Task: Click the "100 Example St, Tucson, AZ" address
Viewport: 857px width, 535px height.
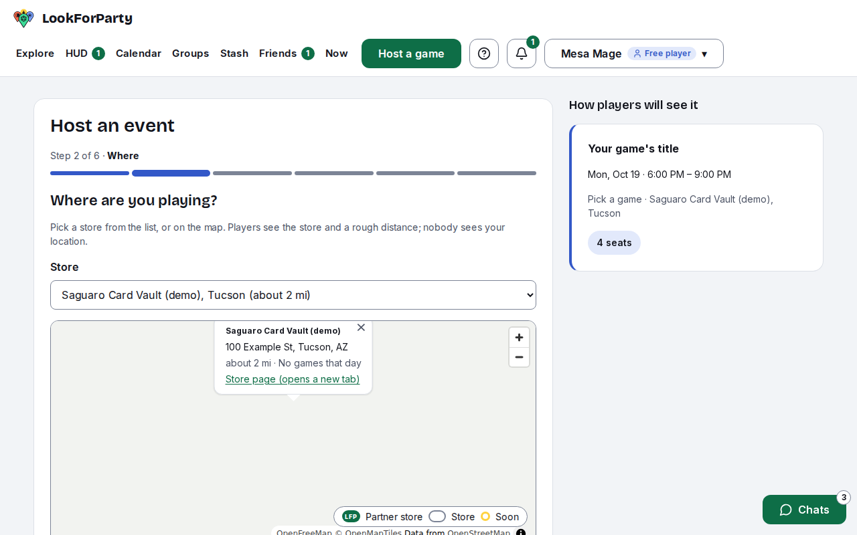Action: coord(287,347)
